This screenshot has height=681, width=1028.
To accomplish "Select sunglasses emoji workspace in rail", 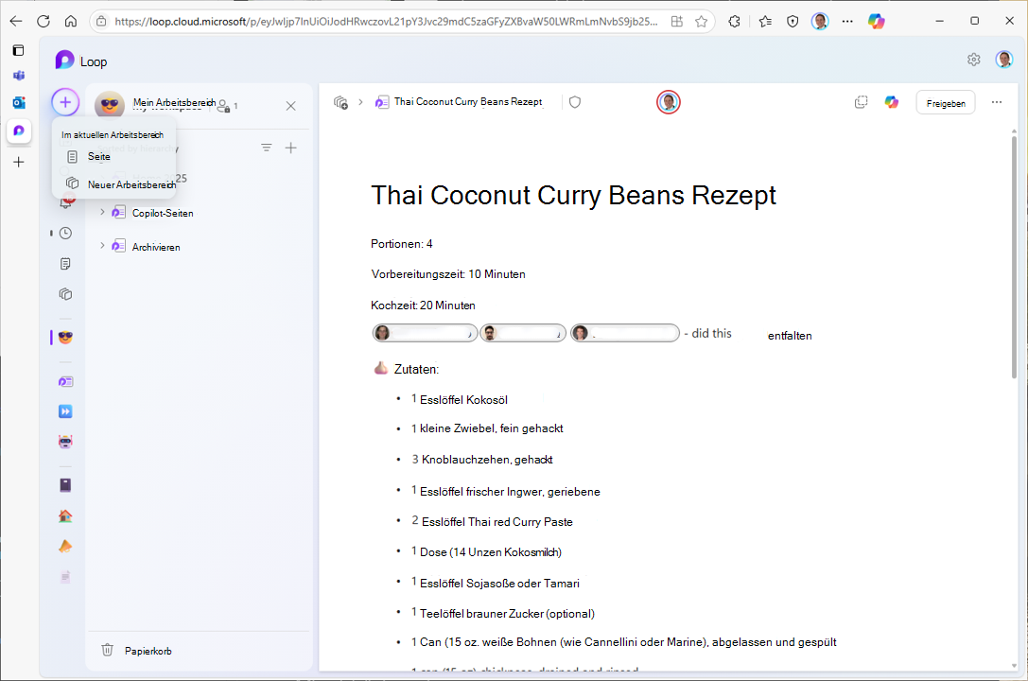I will (x=65, y=337).
